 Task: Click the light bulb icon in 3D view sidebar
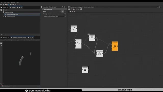(1, 45)
